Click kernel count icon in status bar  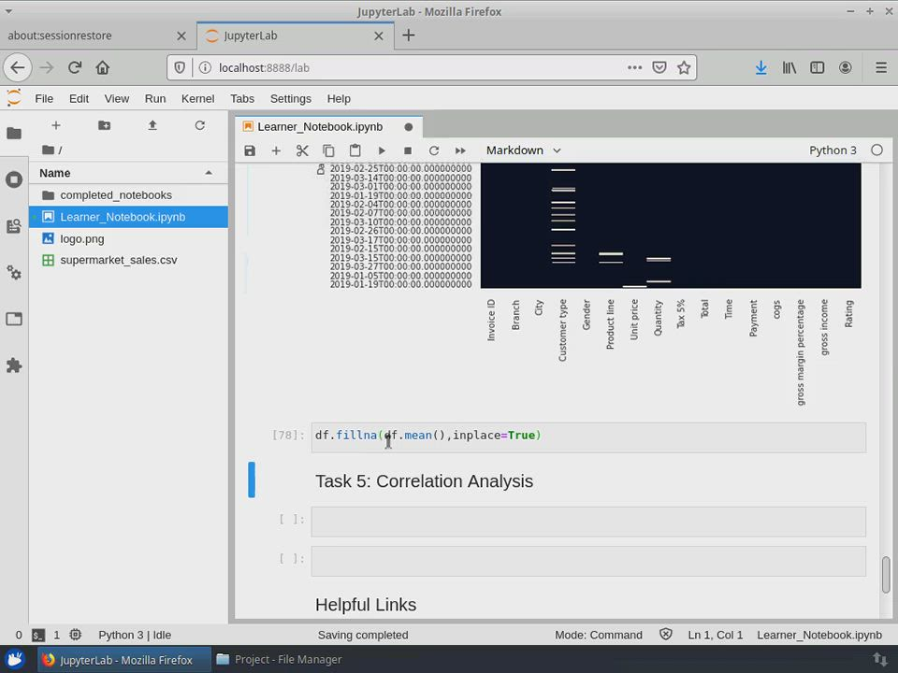pos(75,635)
